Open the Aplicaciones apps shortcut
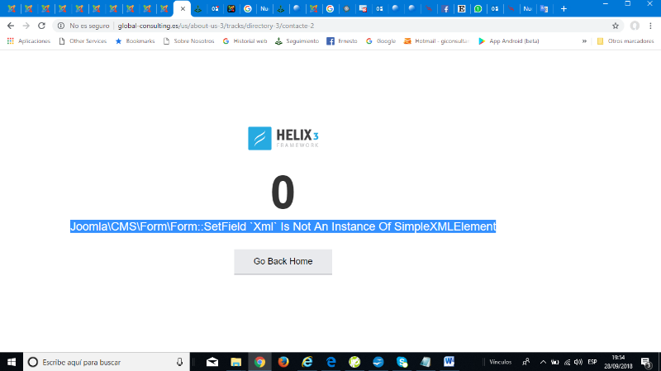This screenshot has width=661, height=371. (29, 40)
